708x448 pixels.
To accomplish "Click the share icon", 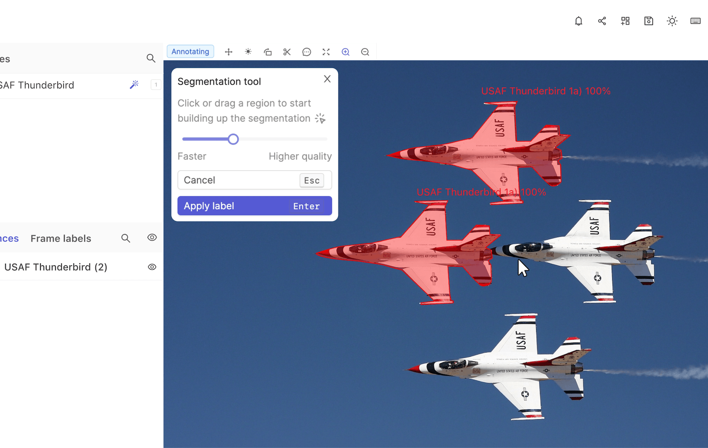I will [602, 21].
